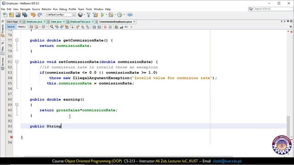Open the Projects side panel

[2, 31]
